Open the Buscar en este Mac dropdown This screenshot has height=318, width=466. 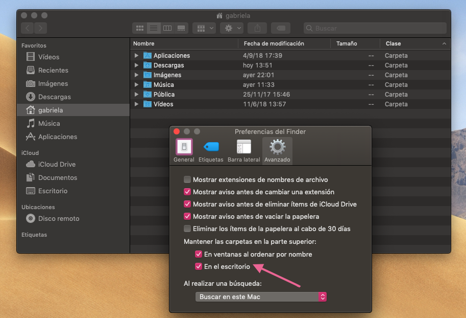[x=261, y=297]
